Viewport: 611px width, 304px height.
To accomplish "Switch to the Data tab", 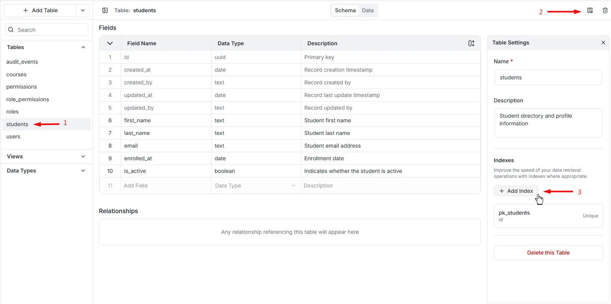I will pyautogui.click(x=367, y=10).
